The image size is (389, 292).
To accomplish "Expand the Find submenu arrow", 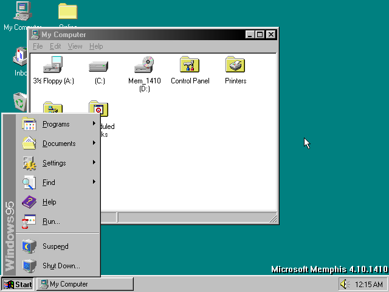I will click(x=94, y=182).
